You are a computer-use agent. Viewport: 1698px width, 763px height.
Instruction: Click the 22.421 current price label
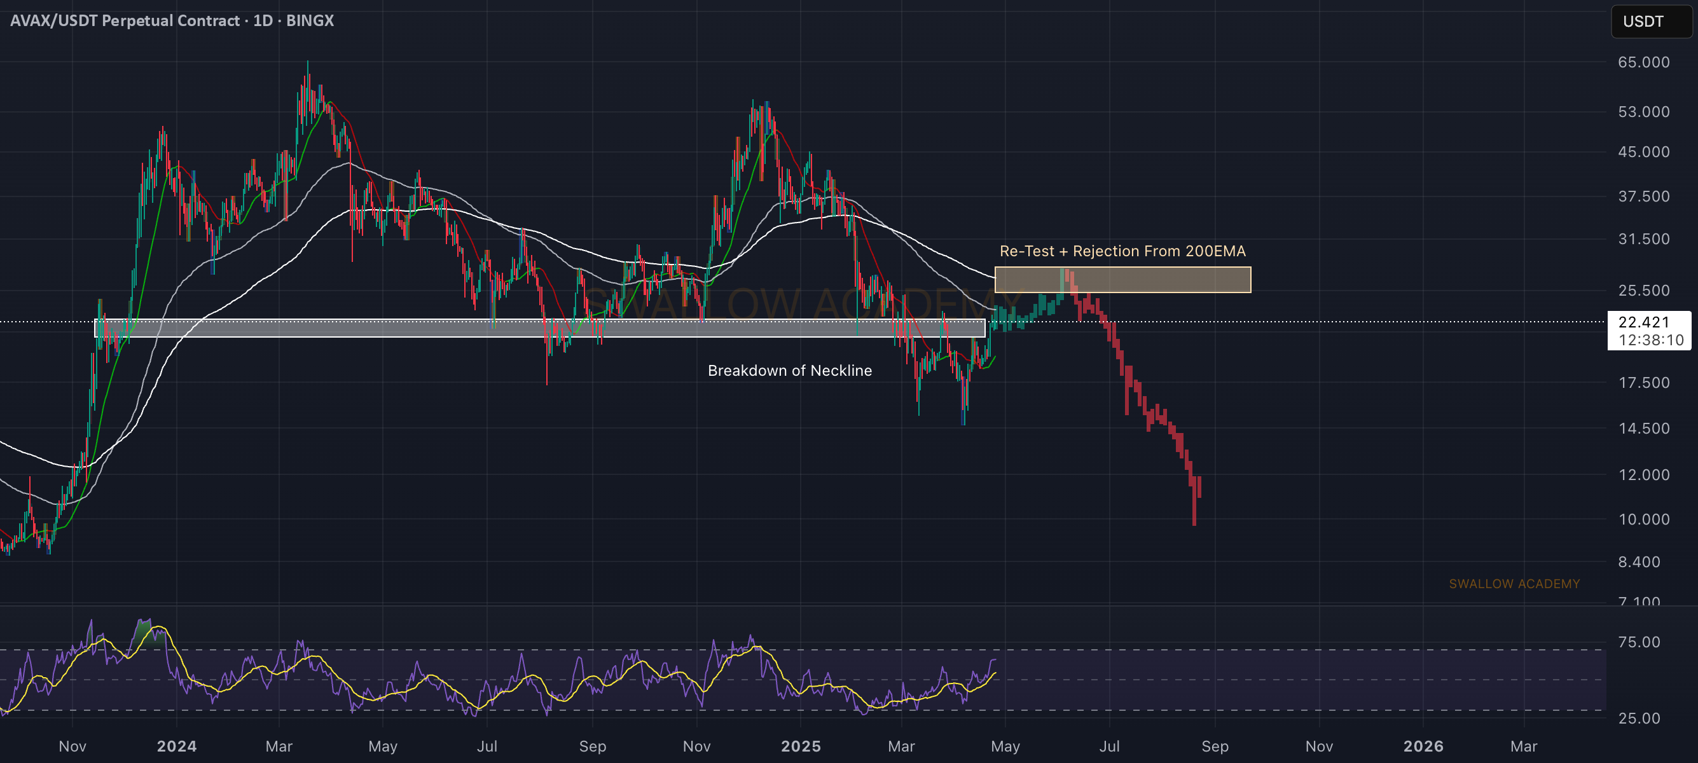(x=1644, y=322)
